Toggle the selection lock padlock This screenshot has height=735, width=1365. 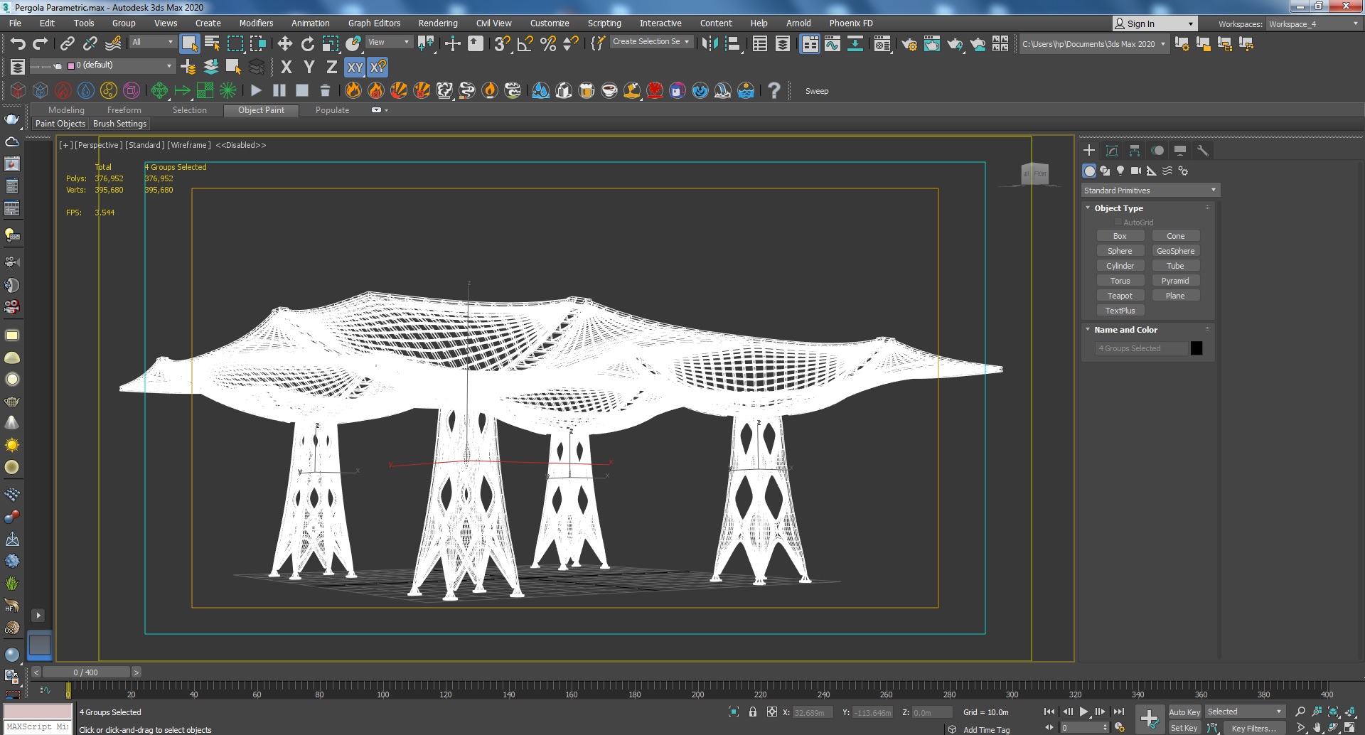[753, 712]
